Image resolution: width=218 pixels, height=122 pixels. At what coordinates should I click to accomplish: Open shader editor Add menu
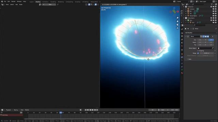click(17, 4)
